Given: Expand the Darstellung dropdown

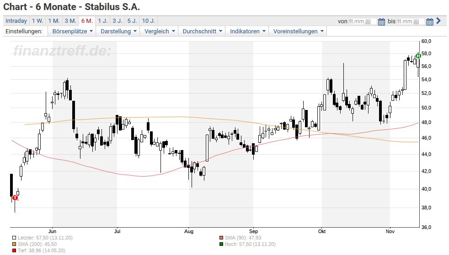Looking at the screenshot, I should (118, 31).
